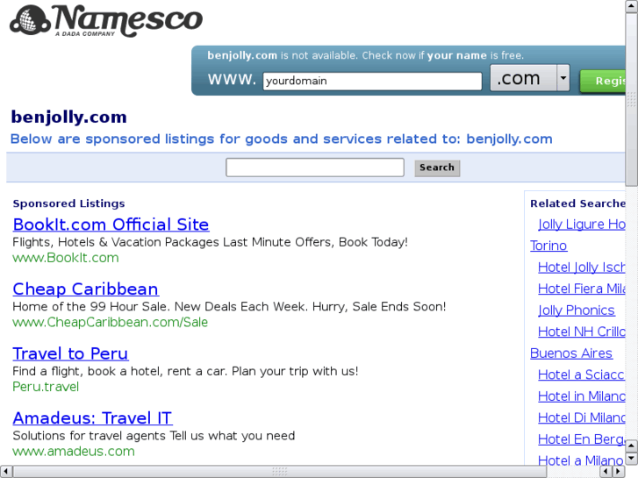Open Hotel a Sciacc related search
Screen dimensions: 638x478
tap(582, 375)
